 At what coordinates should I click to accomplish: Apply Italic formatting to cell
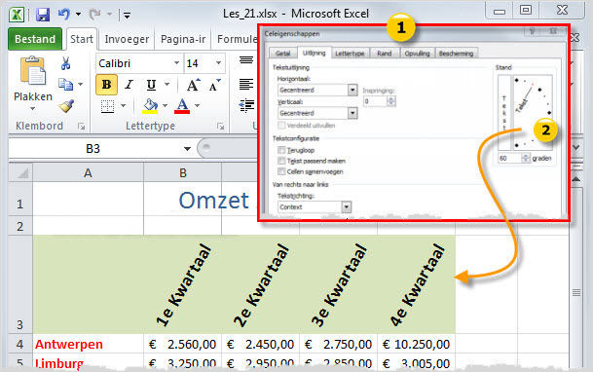click(129, 85)
